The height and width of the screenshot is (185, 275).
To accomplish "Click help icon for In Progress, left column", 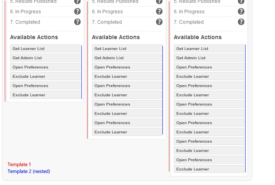I will pyautogui.click(x=77, y=11).
